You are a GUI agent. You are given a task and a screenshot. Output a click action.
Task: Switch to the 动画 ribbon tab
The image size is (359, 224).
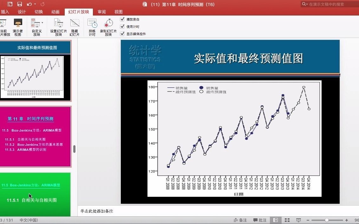(55, 12)
